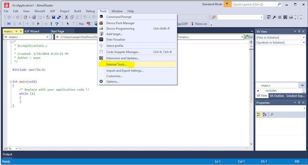The height and width of the screenshot is (165, 308).
Task: Switch to the Solution Explorer tab
Action: [295, 96]
